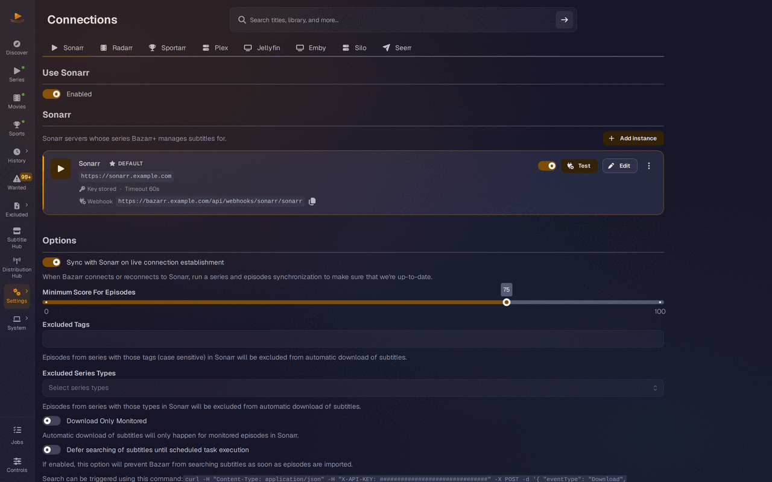Open Distribution Hub in sidebar

tap(17, 268)
